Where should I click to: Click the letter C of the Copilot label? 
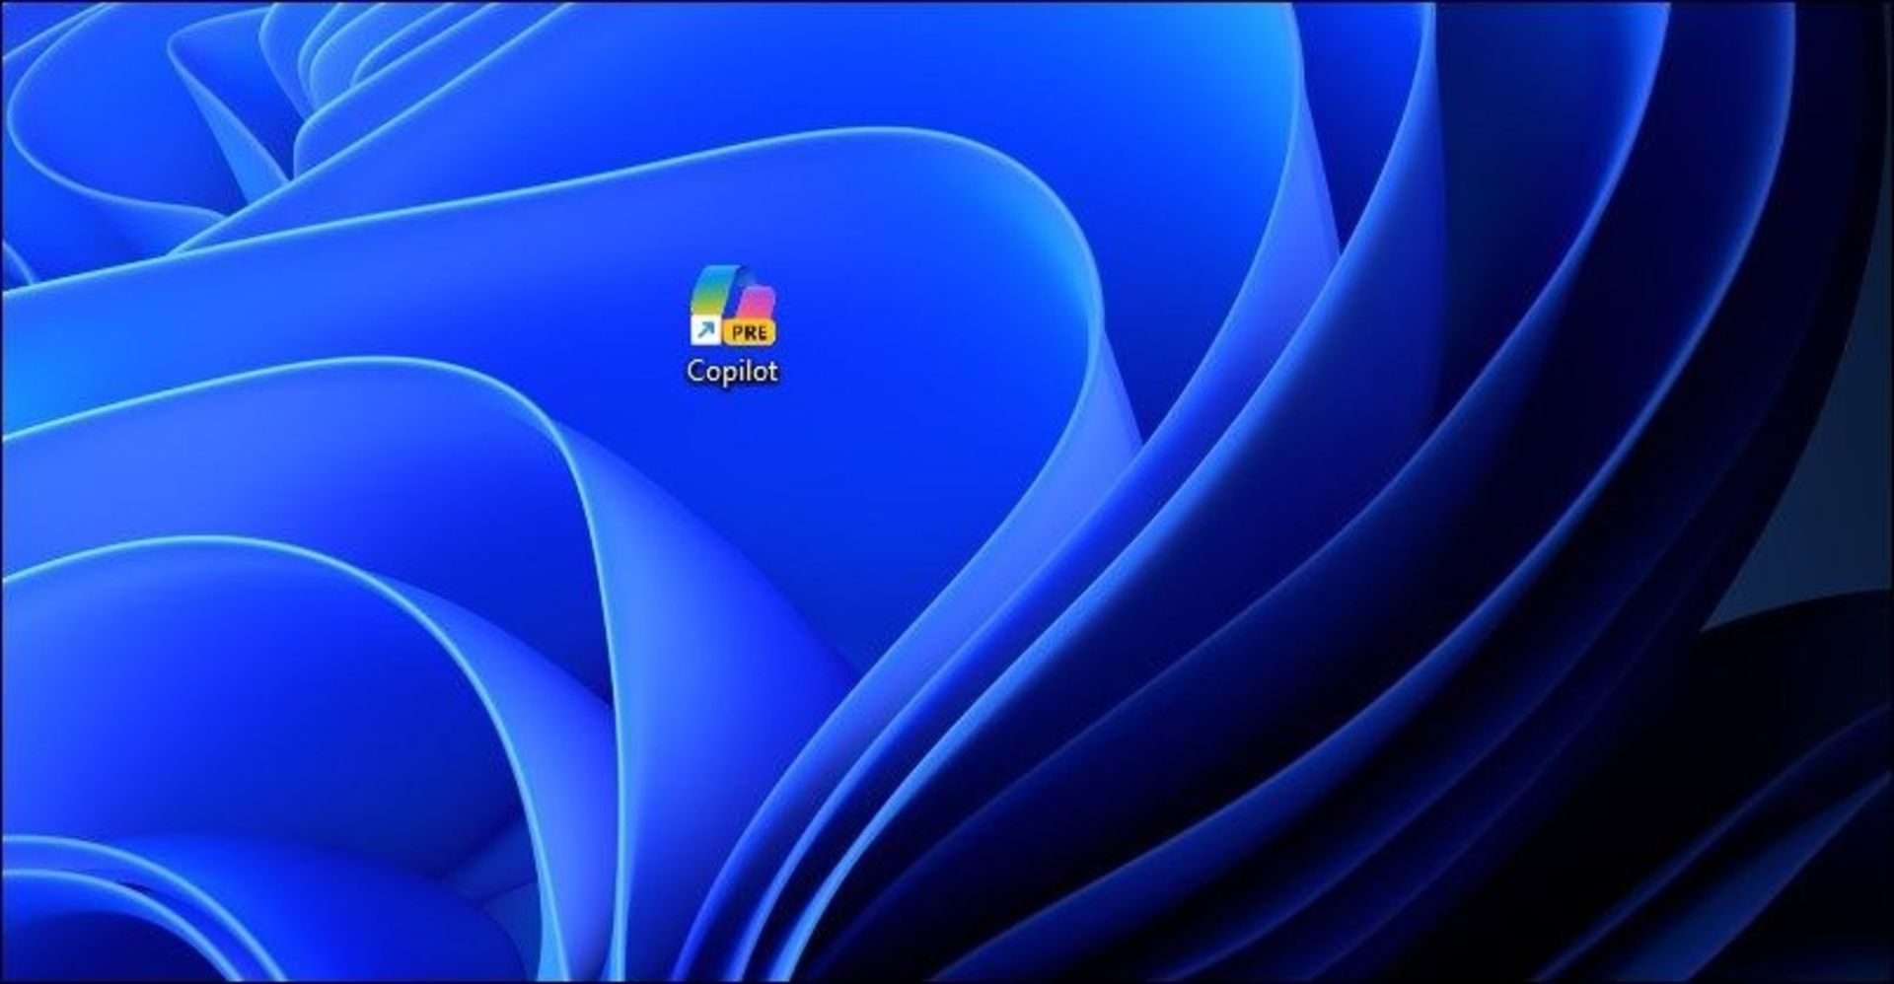point(695,372)
